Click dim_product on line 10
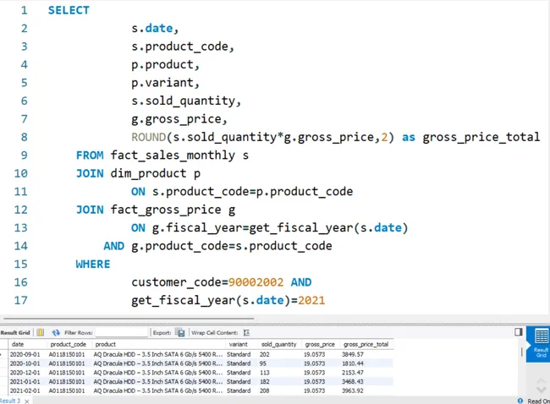The image size is (550, 404). coord(148,173)
